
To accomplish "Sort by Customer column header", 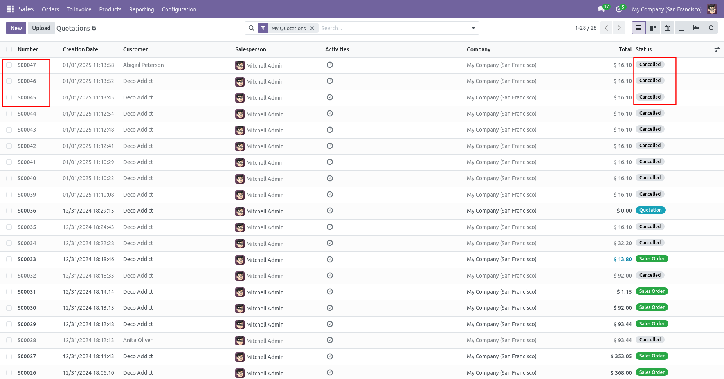I will point(135,49).
